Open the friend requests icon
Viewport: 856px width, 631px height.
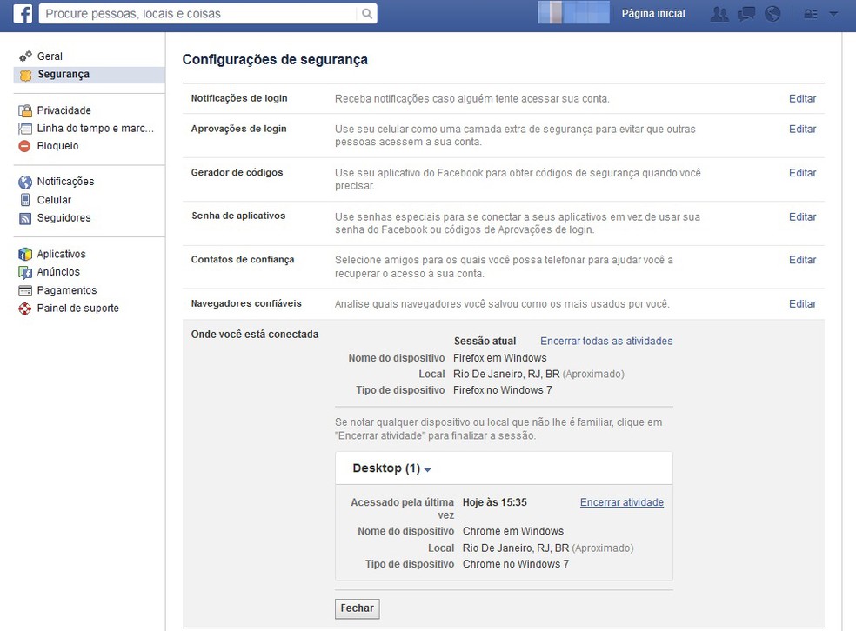tap(719, 12)
